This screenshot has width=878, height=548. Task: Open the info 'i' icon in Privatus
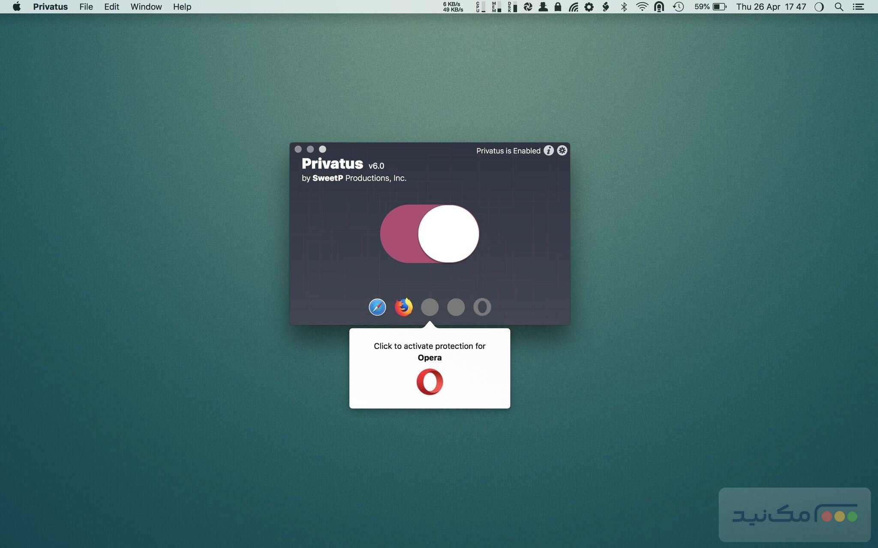[548, 151]
